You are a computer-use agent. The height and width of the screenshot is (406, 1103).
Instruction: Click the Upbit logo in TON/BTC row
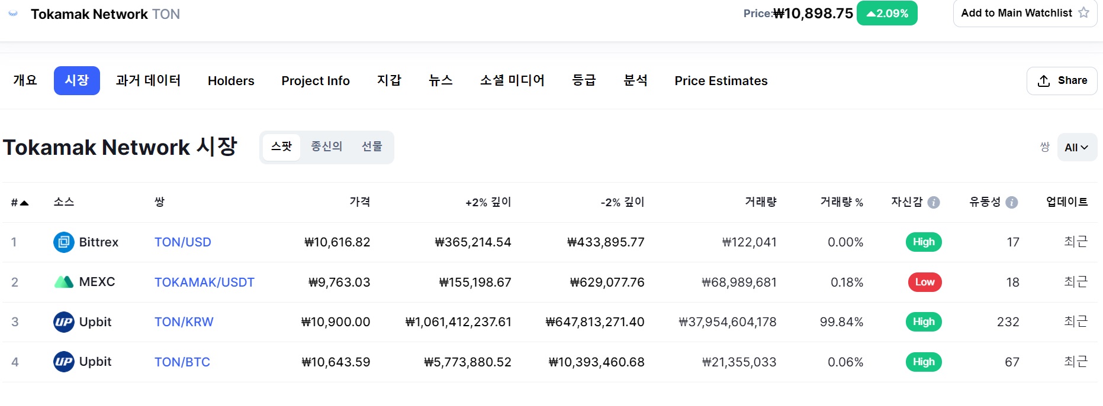pos(64,362)
